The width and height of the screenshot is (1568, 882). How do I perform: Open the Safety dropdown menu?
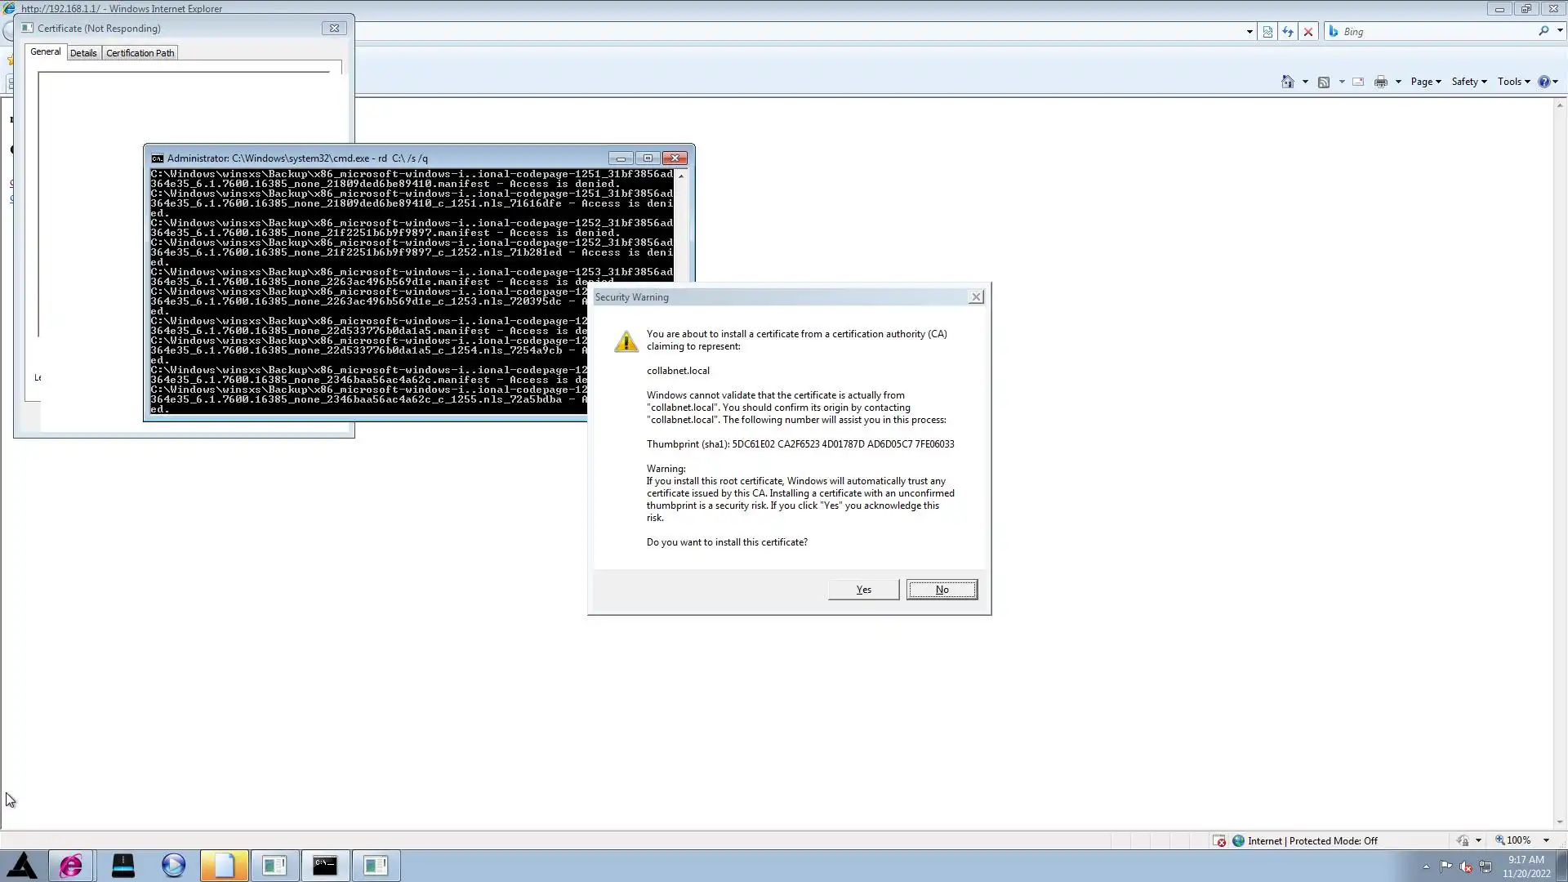tap(1468, 82)
